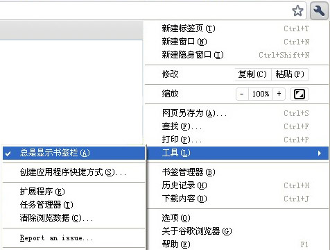Select 清除浏览数据(C)...
This screenshot has width=330, height=250.
[73, 218]
